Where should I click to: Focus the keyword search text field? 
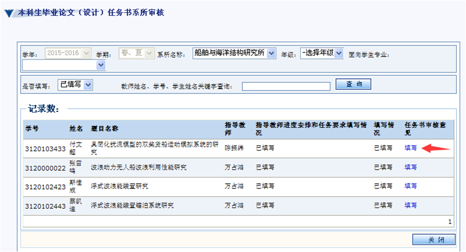287,86
